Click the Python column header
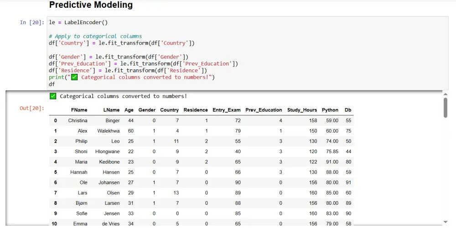This screenshot has width=456, height=228. tap(330, 110)
